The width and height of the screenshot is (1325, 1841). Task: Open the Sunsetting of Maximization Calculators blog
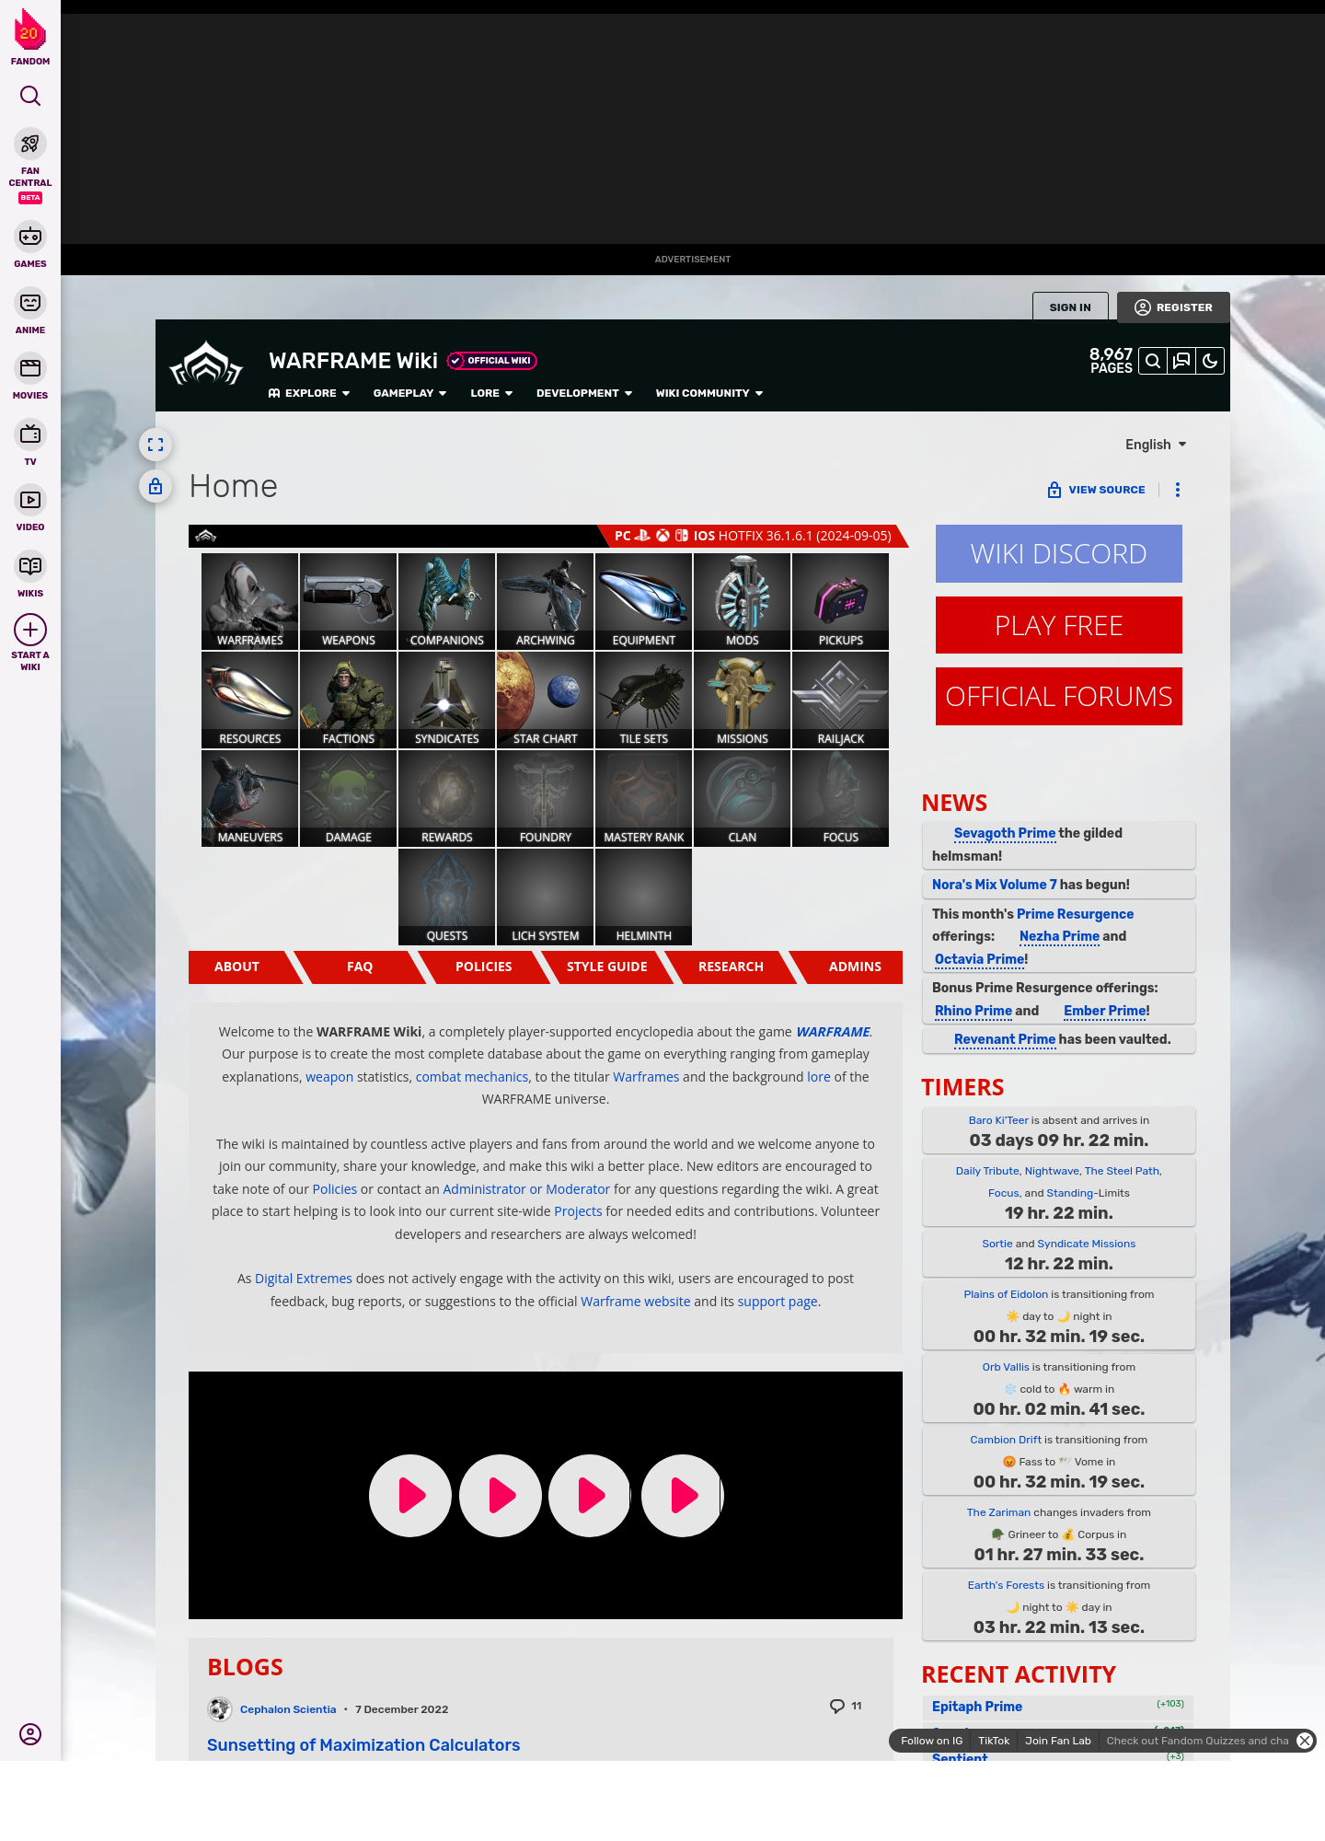click(363, 1745)
